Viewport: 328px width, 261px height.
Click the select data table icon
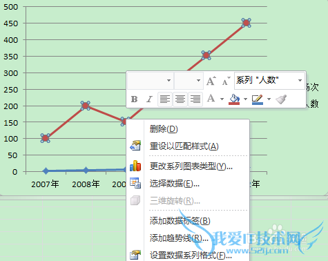[x=135, y=183]
